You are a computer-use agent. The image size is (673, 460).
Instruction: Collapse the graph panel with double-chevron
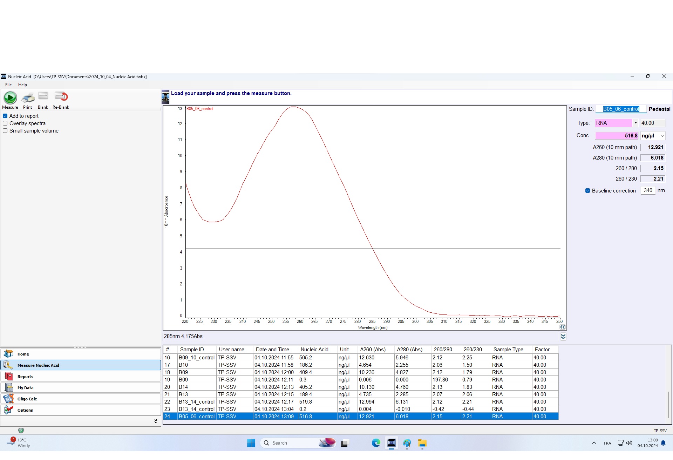pyautogui.click(x=562, y=327)
